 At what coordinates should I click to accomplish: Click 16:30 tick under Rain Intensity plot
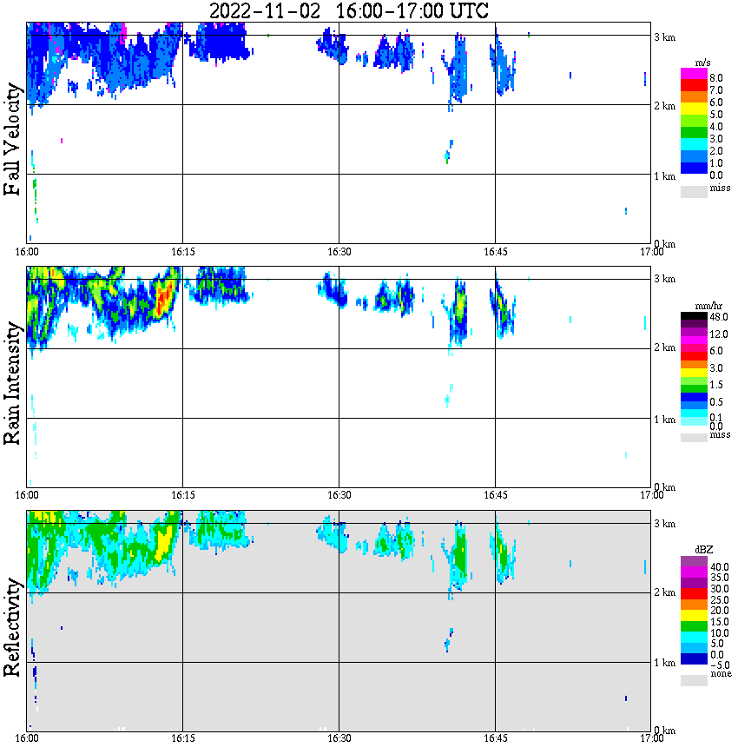pos(339,495)
